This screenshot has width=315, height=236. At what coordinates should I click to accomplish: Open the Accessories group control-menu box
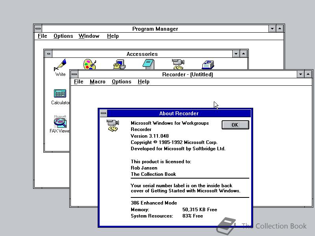tap(48, 54)
